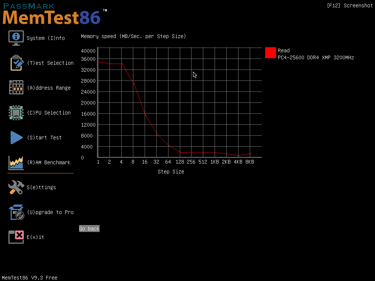This screenshot has height=281, width=375.
Task: Click the 64 step size x-axis label
Action: point(168,162)
